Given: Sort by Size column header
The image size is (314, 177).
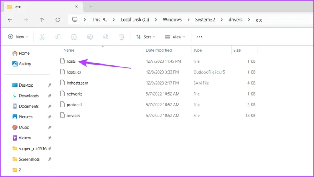Looking at the screenshot, I should click(x=237, y=50).
